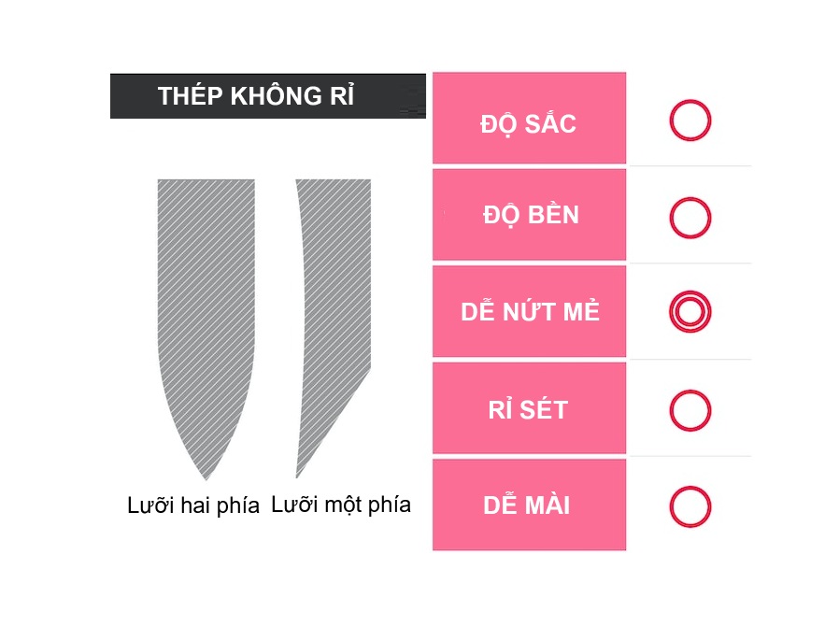Select the circle beside ĐỘ BỀN
839x626 pixels.
690,217
